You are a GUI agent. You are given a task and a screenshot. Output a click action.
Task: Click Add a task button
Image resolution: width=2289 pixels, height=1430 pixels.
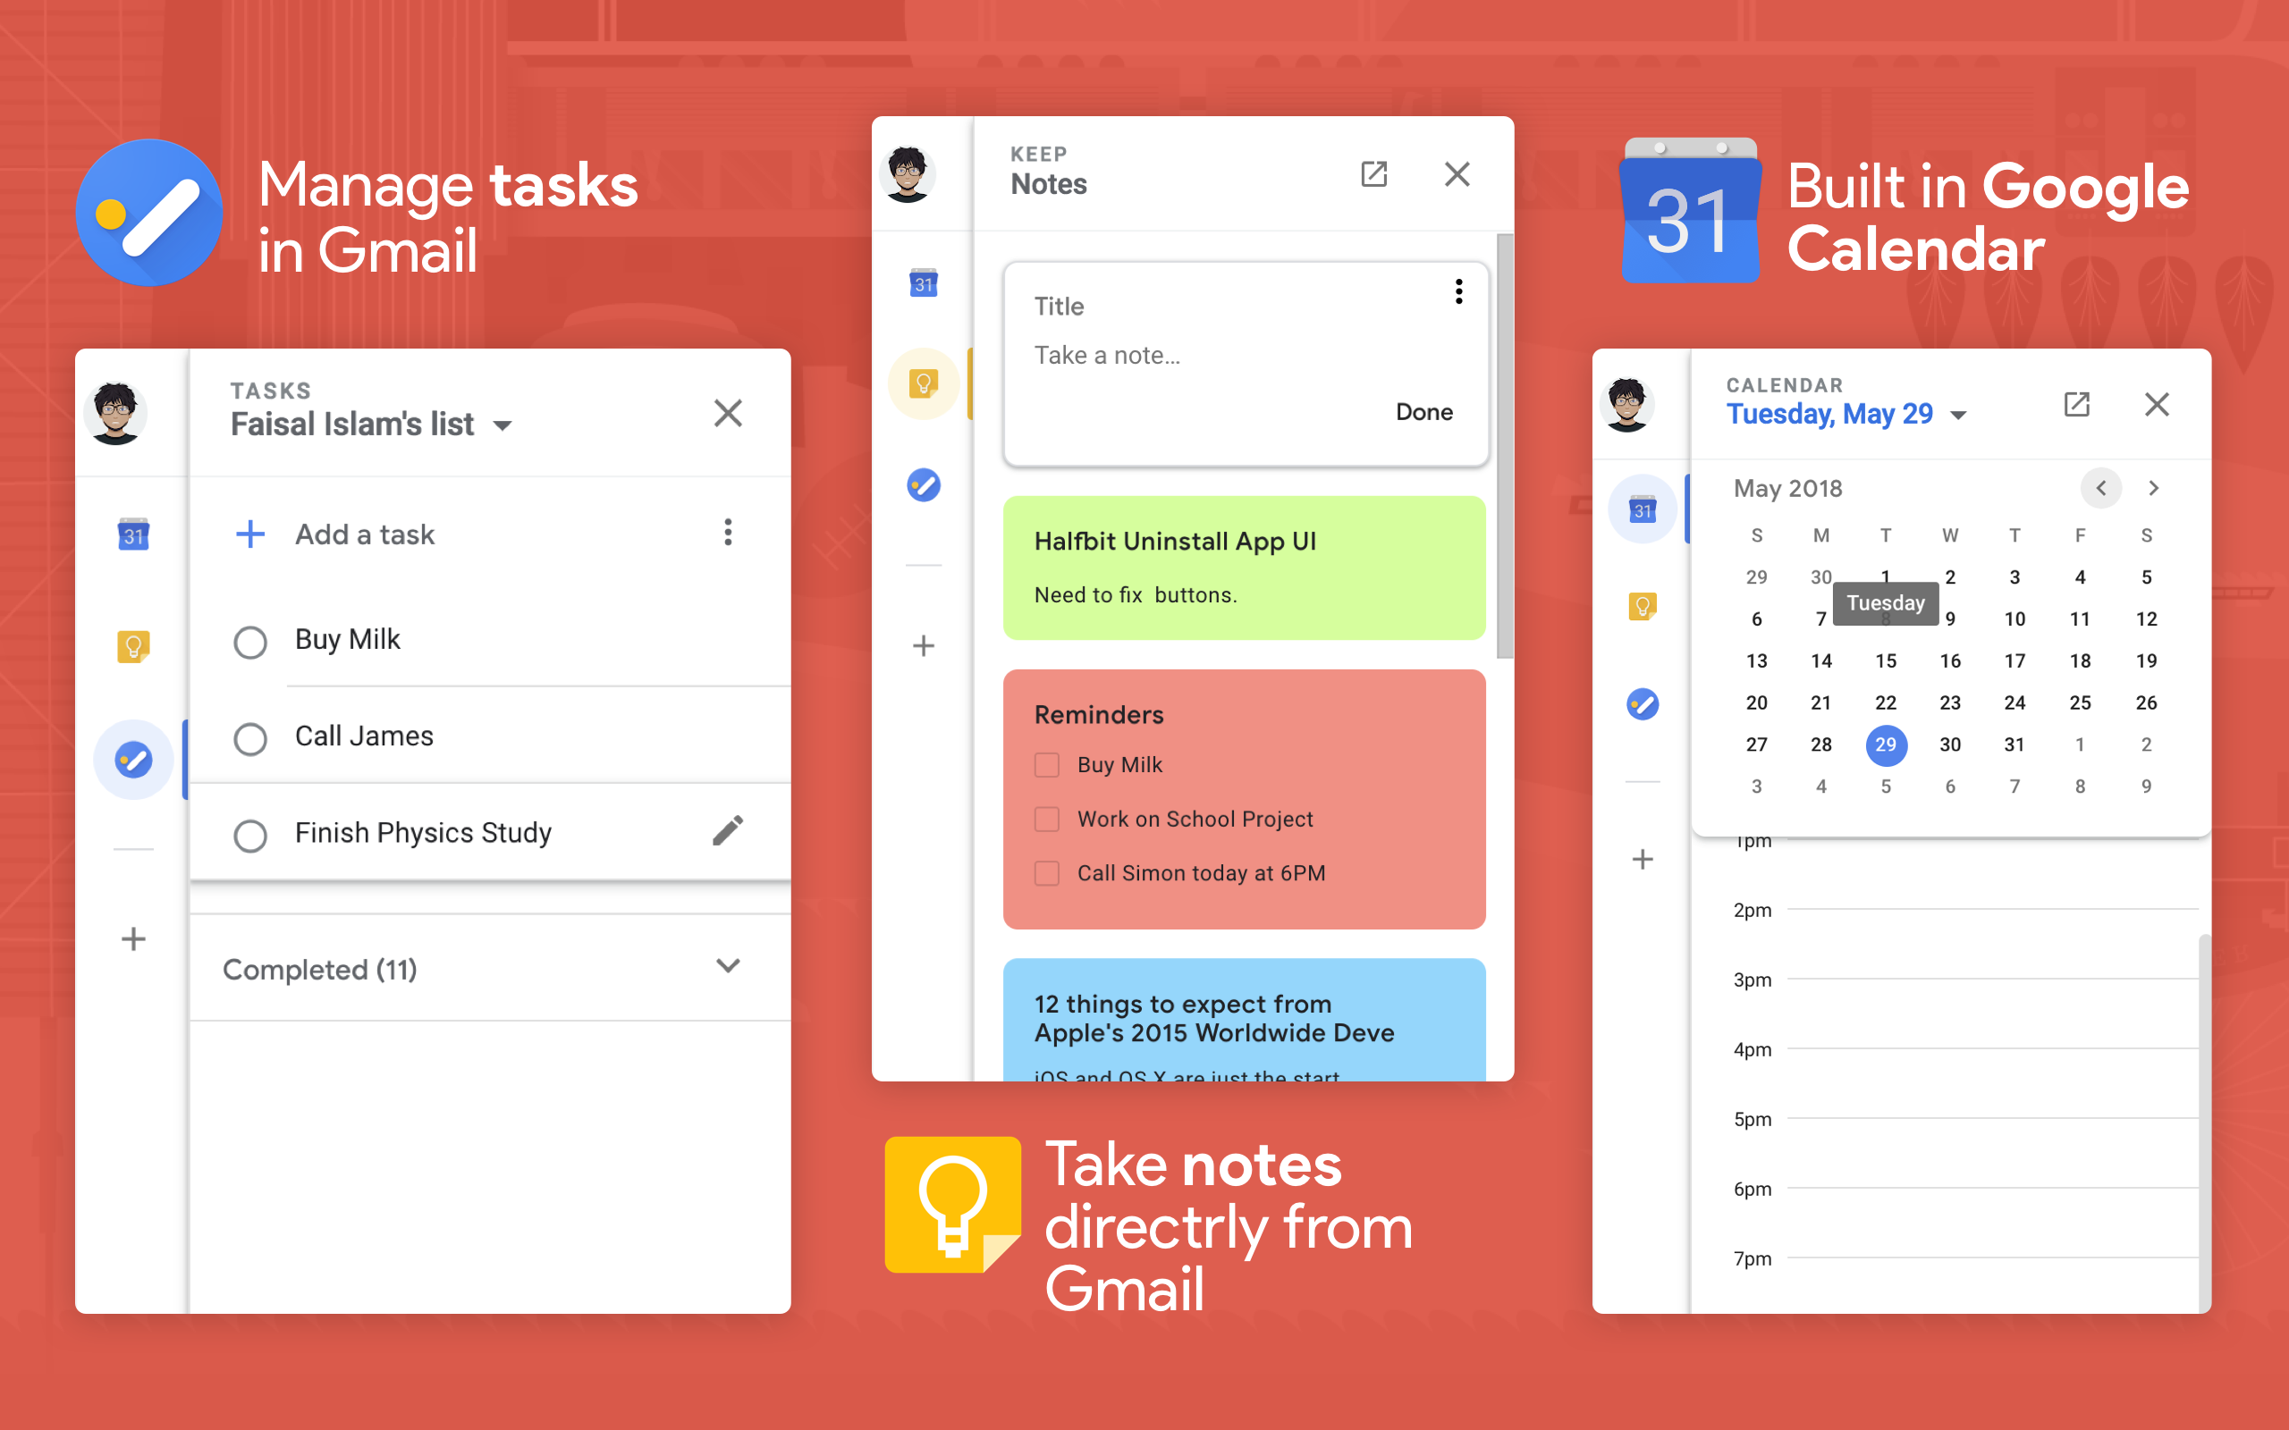point(342,534)
